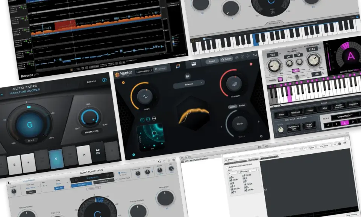Open the Chromatic scale dropdown in ReaTune

[x=249, y=171]
